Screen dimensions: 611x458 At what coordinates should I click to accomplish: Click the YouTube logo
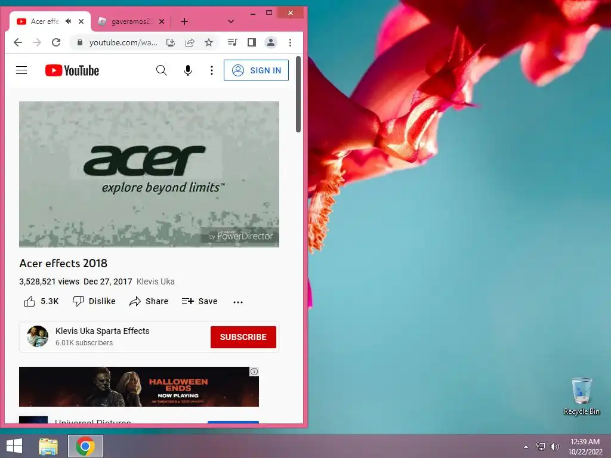72,70
